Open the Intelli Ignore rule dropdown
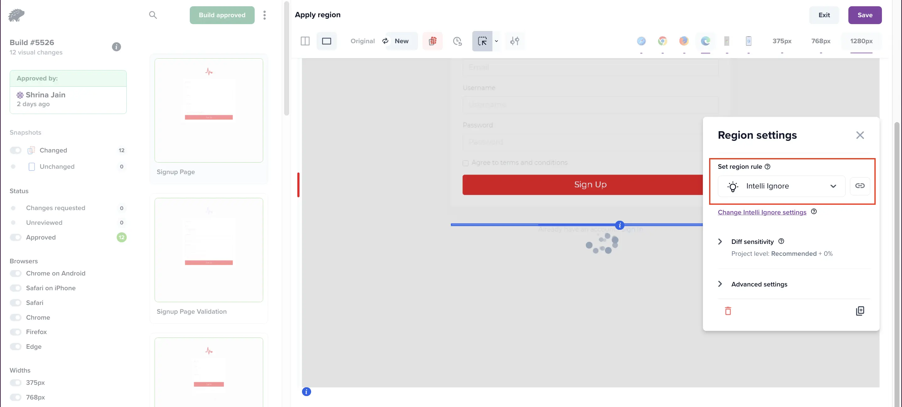The width and height of the screenshot is (902, 407). coord(781,186)
